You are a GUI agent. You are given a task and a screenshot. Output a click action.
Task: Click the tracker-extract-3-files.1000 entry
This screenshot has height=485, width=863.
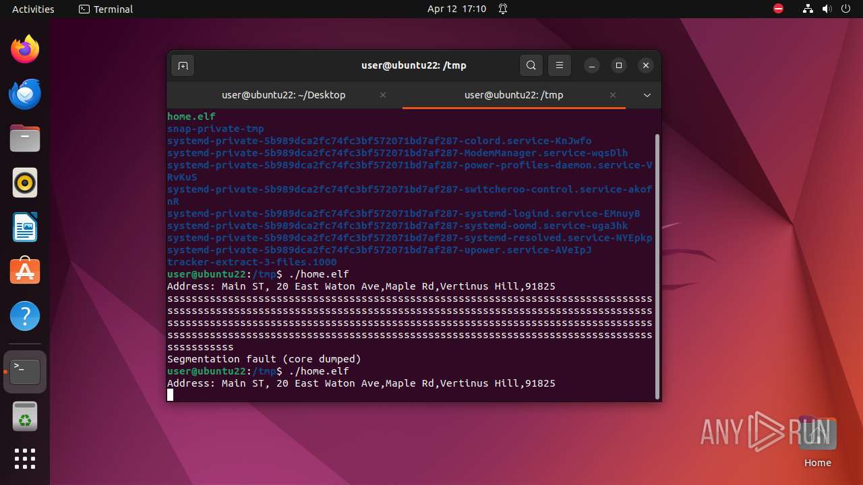[x=252, y=262]
